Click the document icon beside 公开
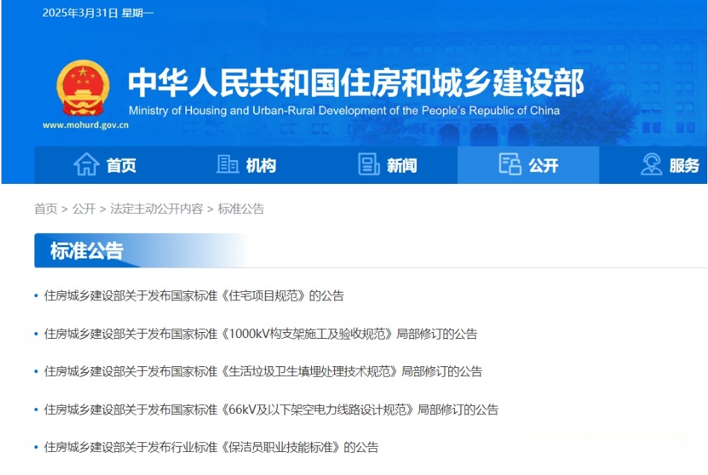The height and width of the screenshot is (475, 708). [x=510, y=165]
